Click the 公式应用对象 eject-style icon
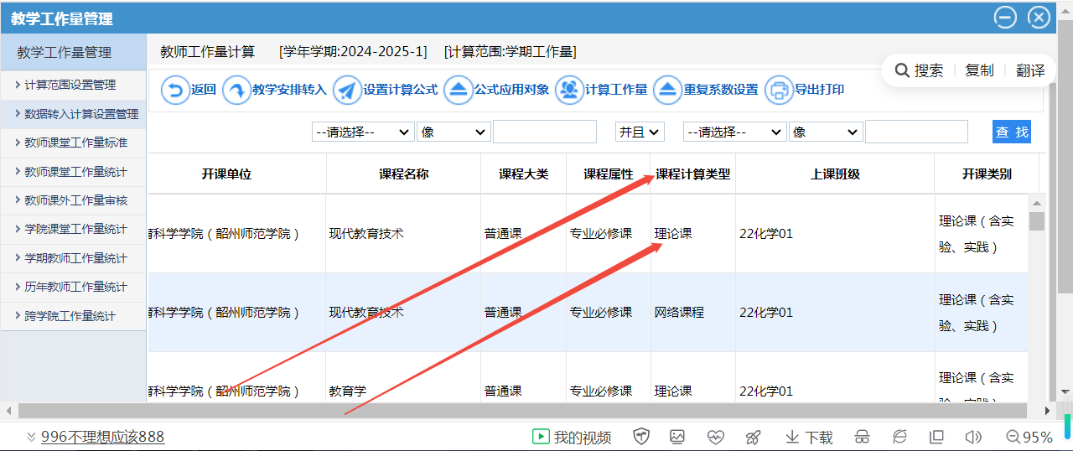 click(459, 90)
